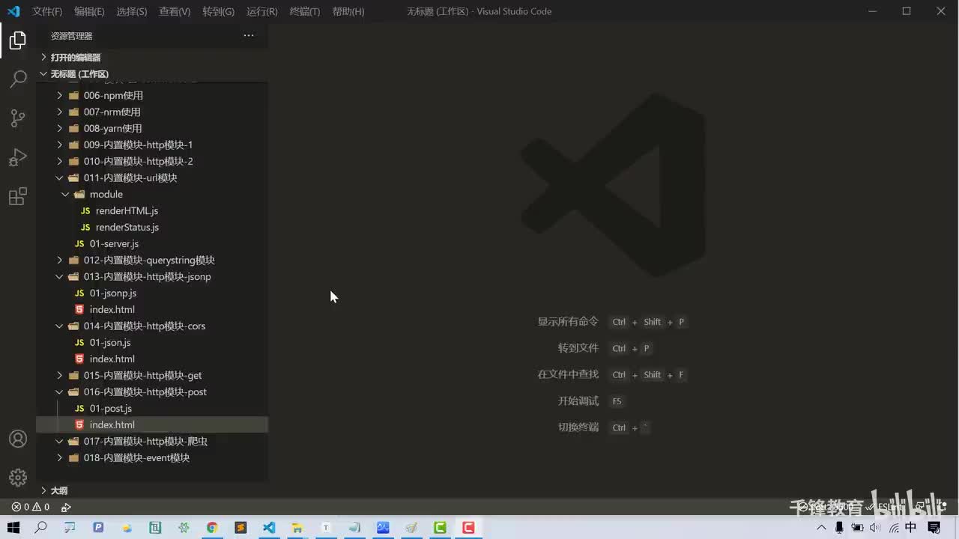
Task: Click the Explorer panel more actions ellipsis
Action: tap(249, 35)
